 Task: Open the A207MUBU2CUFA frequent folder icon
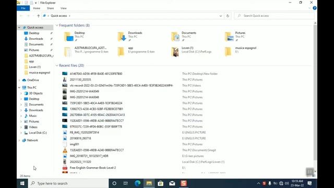click(68, 52)
